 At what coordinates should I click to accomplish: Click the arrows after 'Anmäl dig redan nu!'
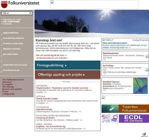[x=130, y=48]
